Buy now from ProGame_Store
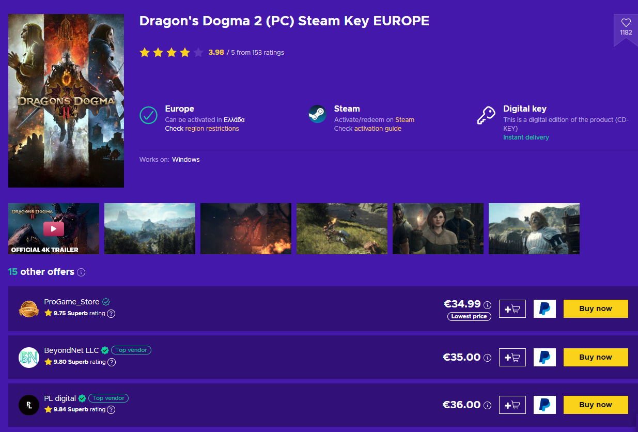The image size is (638, 432). tap(596, 308)
